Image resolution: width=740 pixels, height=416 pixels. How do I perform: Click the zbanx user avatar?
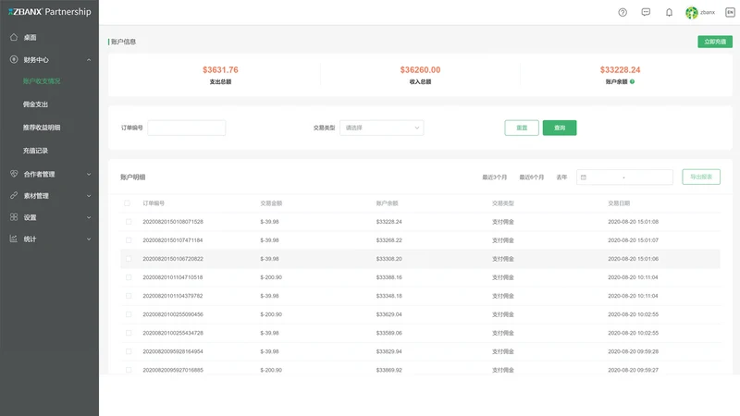click(x=691, y=13)
